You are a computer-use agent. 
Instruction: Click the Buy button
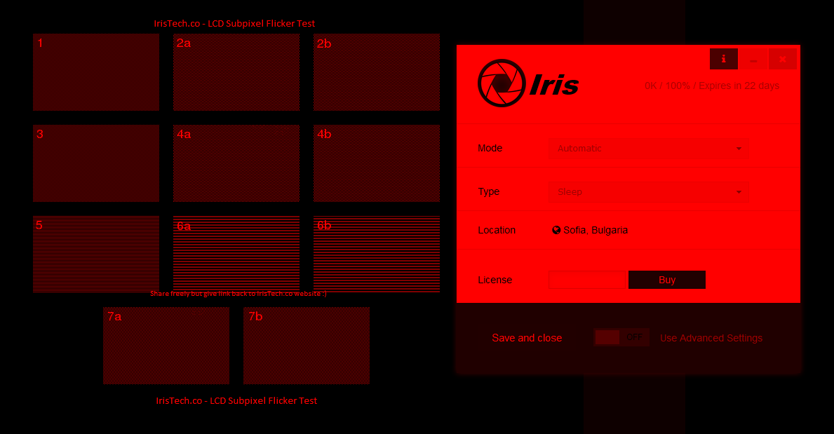[x=667, y=280]
